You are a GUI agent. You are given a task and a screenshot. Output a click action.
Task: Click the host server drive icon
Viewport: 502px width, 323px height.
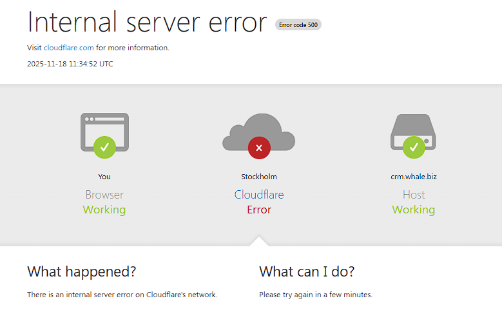click(x=413, y=132)
